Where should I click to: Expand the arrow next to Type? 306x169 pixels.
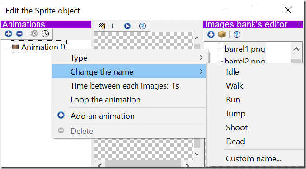point(201,58)
